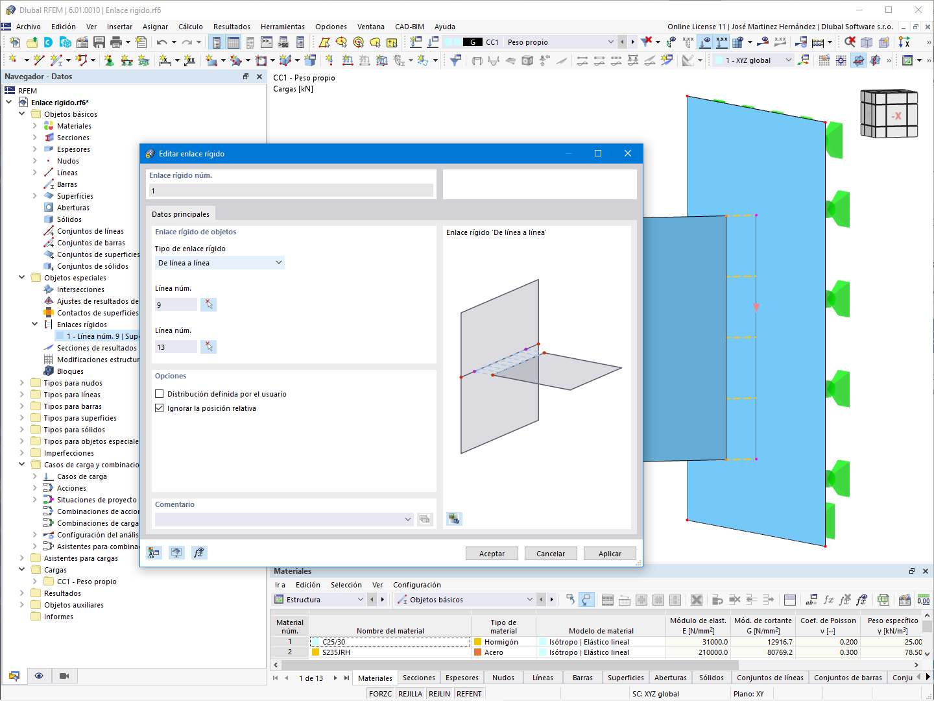The height and width of the screenshot is (701, 934).
Task: Click the save icon in main toolbar
Action: click(x=99, y=42)
